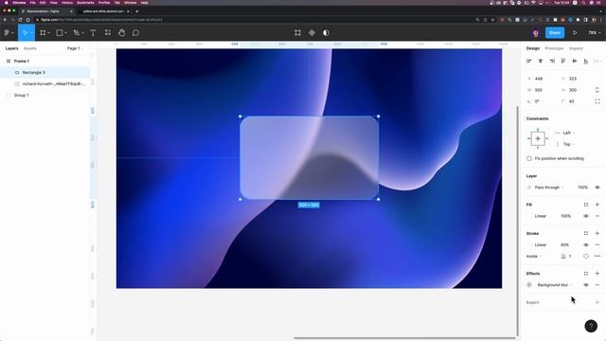Switch to the Prototype tab
The height and width of the screenshot is (341, 606).
pyautogui.click(x=554, y=48)
